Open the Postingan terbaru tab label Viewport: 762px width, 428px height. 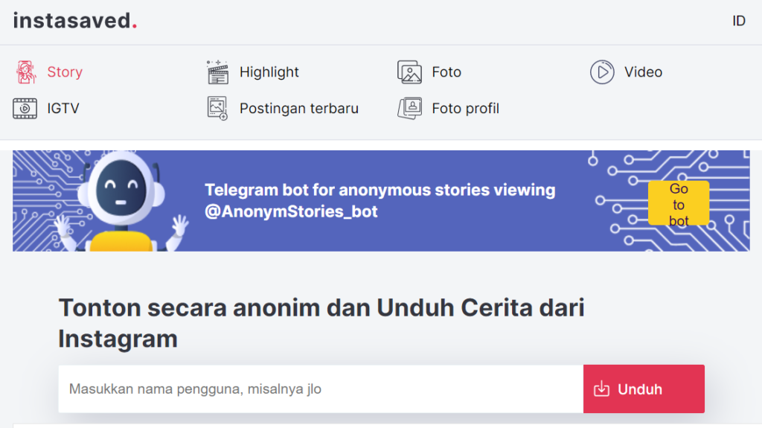[299, 109]
